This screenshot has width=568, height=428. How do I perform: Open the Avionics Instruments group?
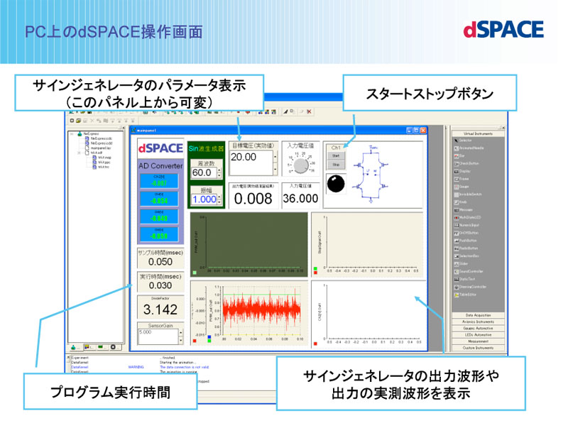click(x=478, y=322)
